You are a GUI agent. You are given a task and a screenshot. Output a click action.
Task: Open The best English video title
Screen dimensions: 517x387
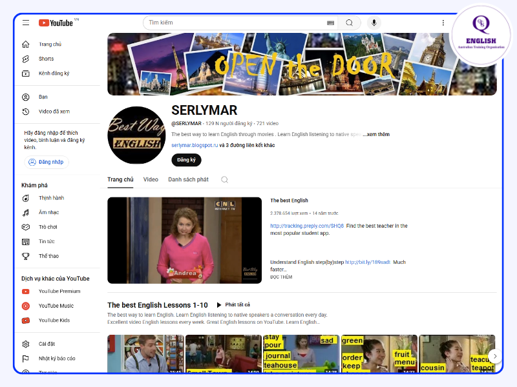[x=289, y=201]
